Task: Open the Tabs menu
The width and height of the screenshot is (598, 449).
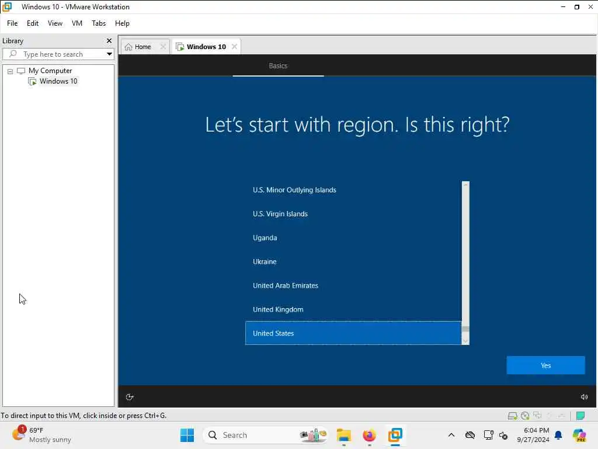Action: tap(98, 23)
